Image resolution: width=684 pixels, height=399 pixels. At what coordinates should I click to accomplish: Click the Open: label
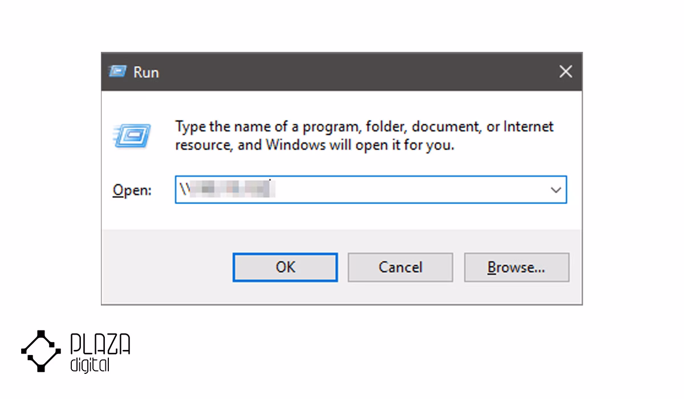(132, 190)
